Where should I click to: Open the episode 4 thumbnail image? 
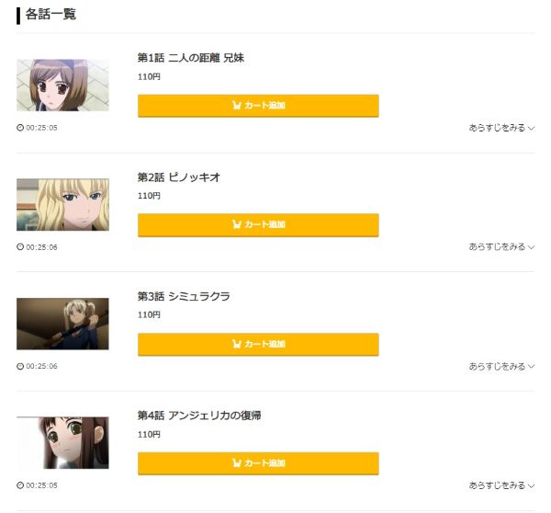coord(62,442)
